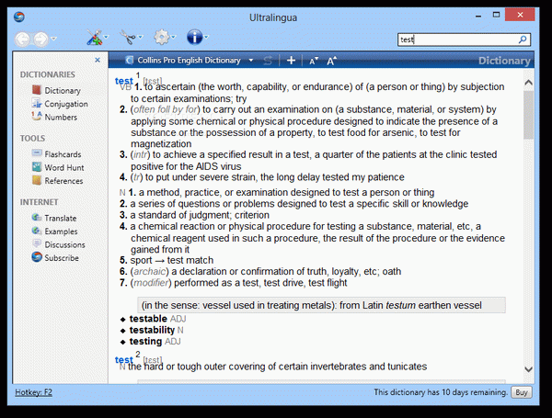Click the forward navigation arrow button
This screenshot has width=552, height=418.
point(40,39)
